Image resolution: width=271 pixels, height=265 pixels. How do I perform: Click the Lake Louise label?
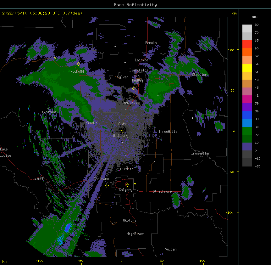[x=6, y=152]
